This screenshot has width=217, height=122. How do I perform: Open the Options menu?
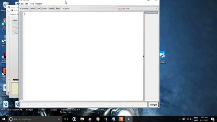click(x=39, y=4)
